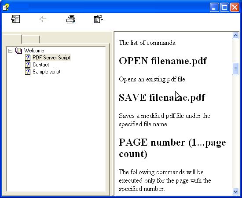Click the Back arrow toolbar icon

(x=43, y=19)
